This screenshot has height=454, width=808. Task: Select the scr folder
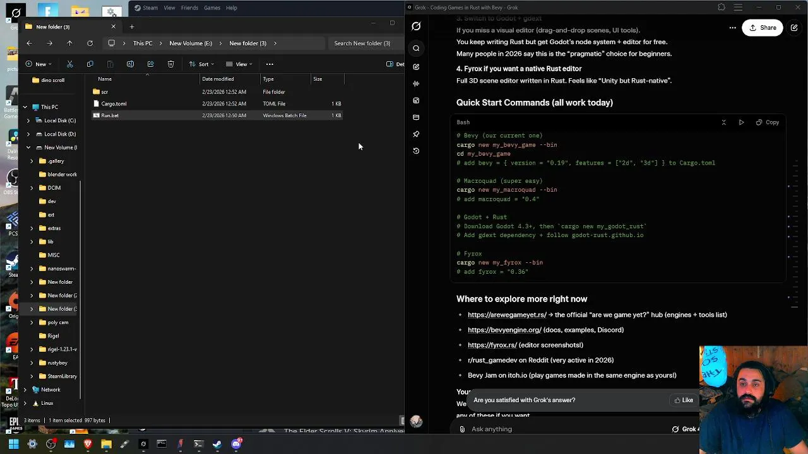tap(105, 92)
